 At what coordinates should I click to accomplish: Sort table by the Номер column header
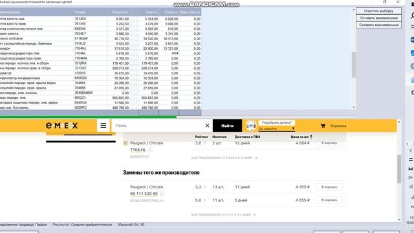[91, 12]
